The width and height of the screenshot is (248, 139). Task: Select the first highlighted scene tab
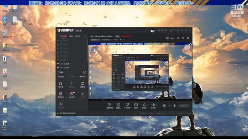[64, 36]
